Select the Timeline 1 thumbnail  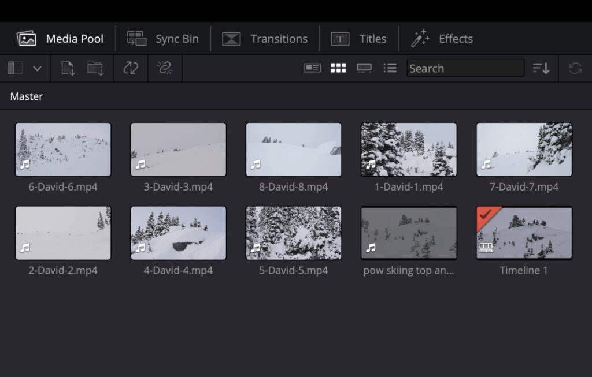tap(524, 233)
